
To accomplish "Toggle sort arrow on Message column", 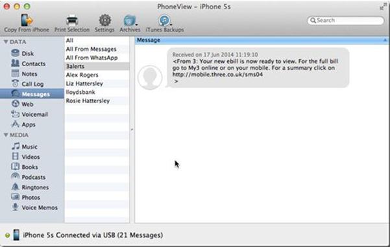I will click(385, 40).
